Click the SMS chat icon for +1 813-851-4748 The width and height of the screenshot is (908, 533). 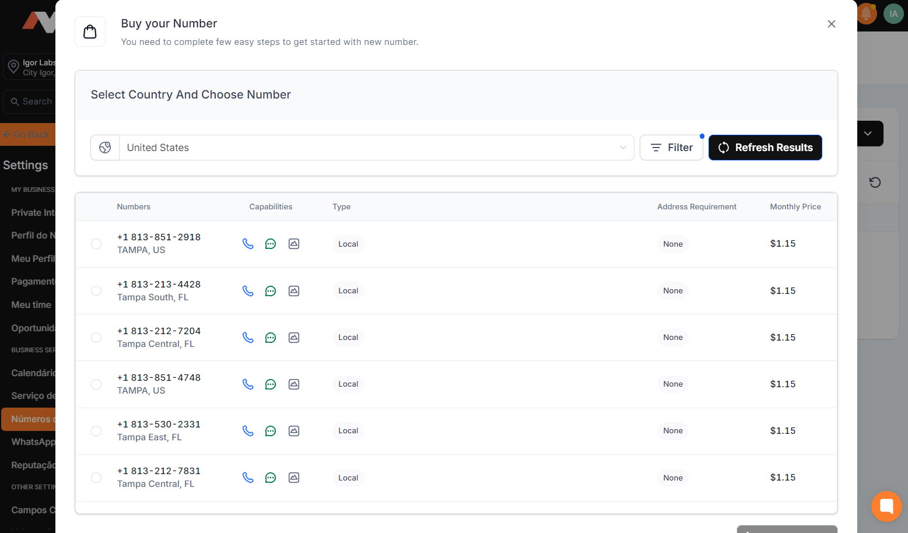pos(271,384)
